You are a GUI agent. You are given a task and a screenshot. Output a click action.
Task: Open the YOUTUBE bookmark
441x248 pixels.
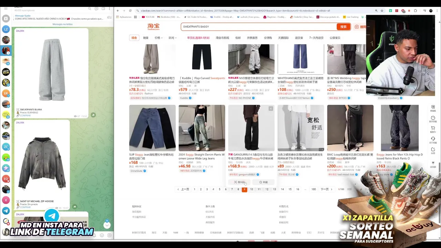point(148,17)
